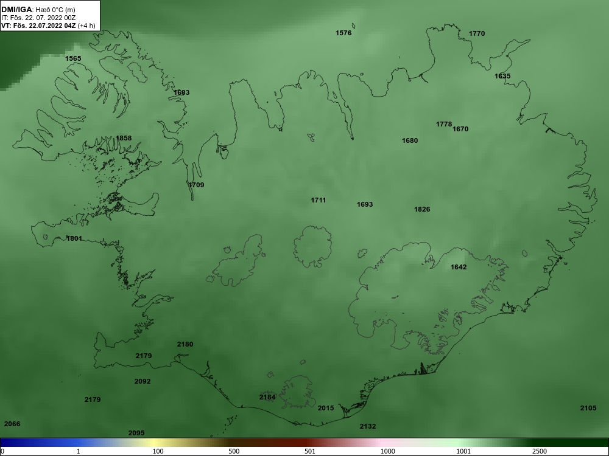Select the 1709 height reading

pos(196,185)
